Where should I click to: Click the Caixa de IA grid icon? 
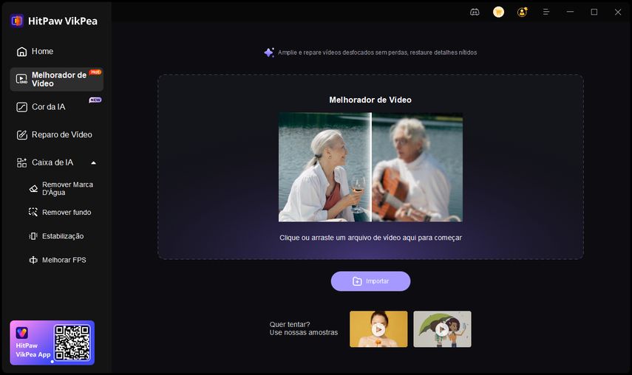pos(21,162)
